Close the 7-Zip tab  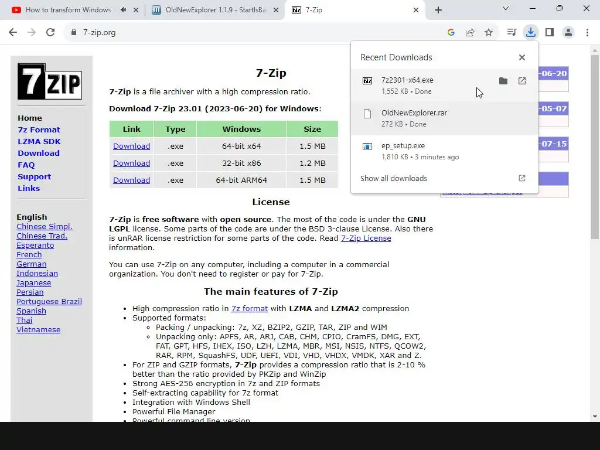(416, 10)
